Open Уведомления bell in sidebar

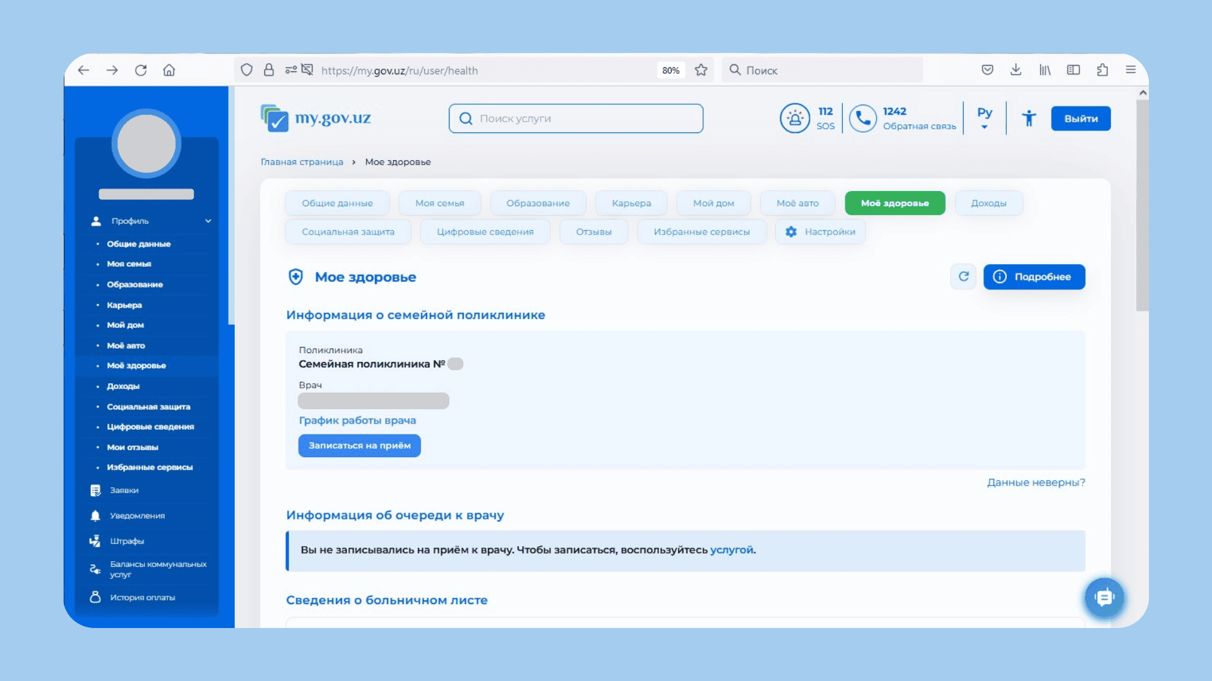click(x=95, y=516)
